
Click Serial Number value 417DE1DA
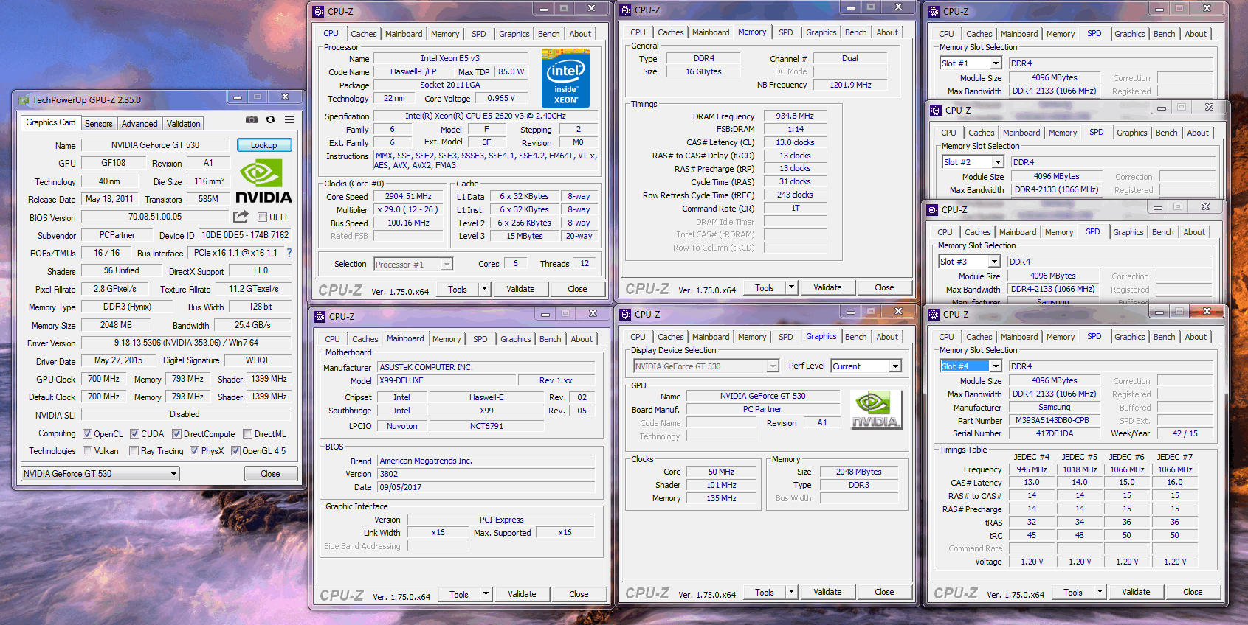coord(1052,433)
